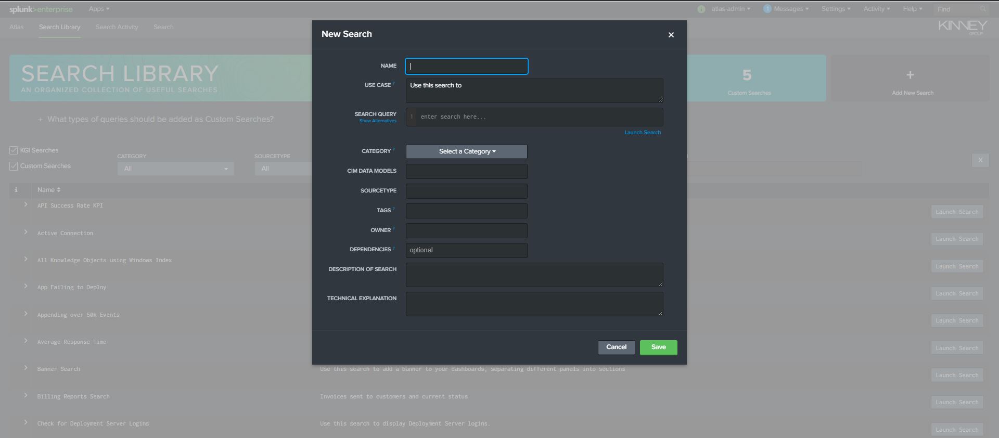Expand All Knowledge Objects using Windows Index row
Viewport: 999px width, 438px height.
click(25, 259)
